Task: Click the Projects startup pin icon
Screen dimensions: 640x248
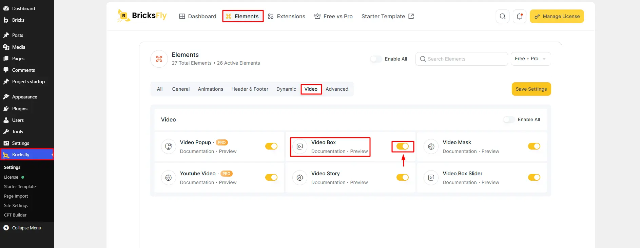Action: click(6, 82)
